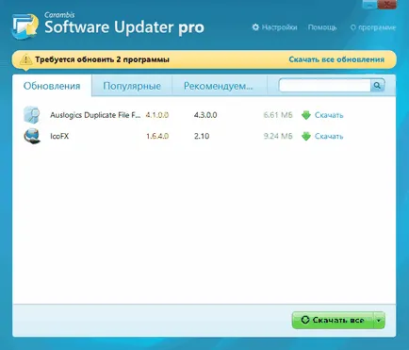This screenshot has height=350, width=409.
Task: Expand the Скачать все dropdown arrow
Action: click(x=379, y=321)
